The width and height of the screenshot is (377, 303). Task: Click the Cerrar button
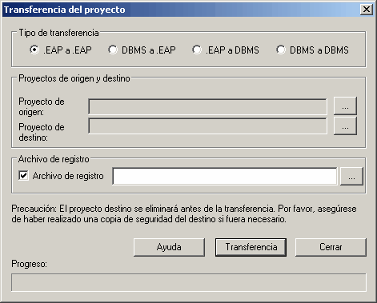(x=331, y=247)
